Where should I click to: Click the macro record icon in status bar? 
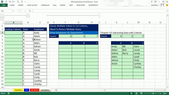[9, 93]
